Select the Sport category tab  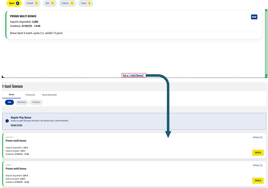[x=14, y=3]
